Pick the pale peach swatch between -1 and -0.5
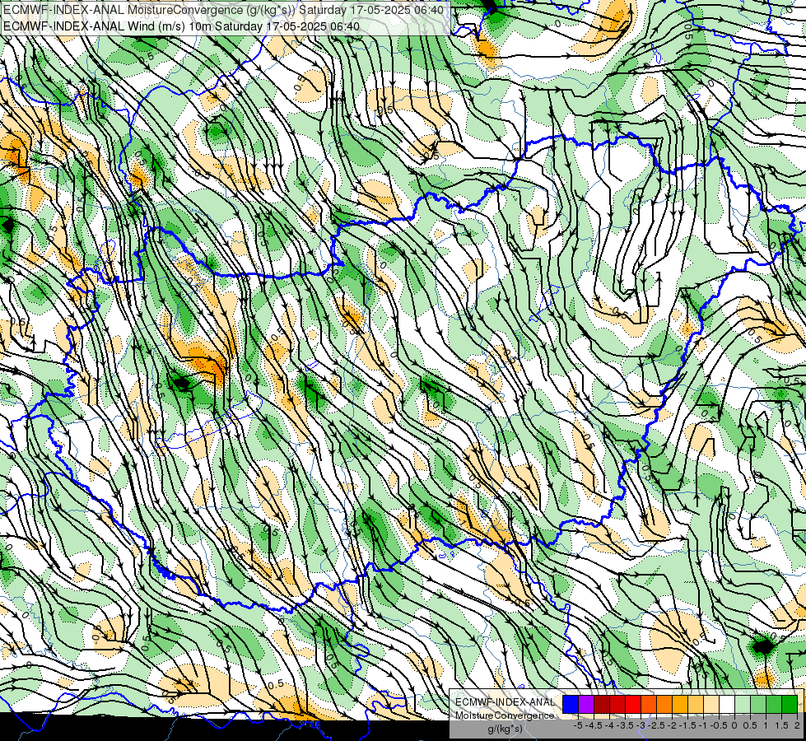This screenshot has height=741, width=806. pyautogui.click(x=711, y=705)
